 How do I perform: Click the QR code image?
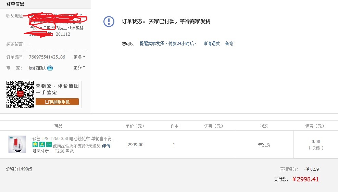20,94
